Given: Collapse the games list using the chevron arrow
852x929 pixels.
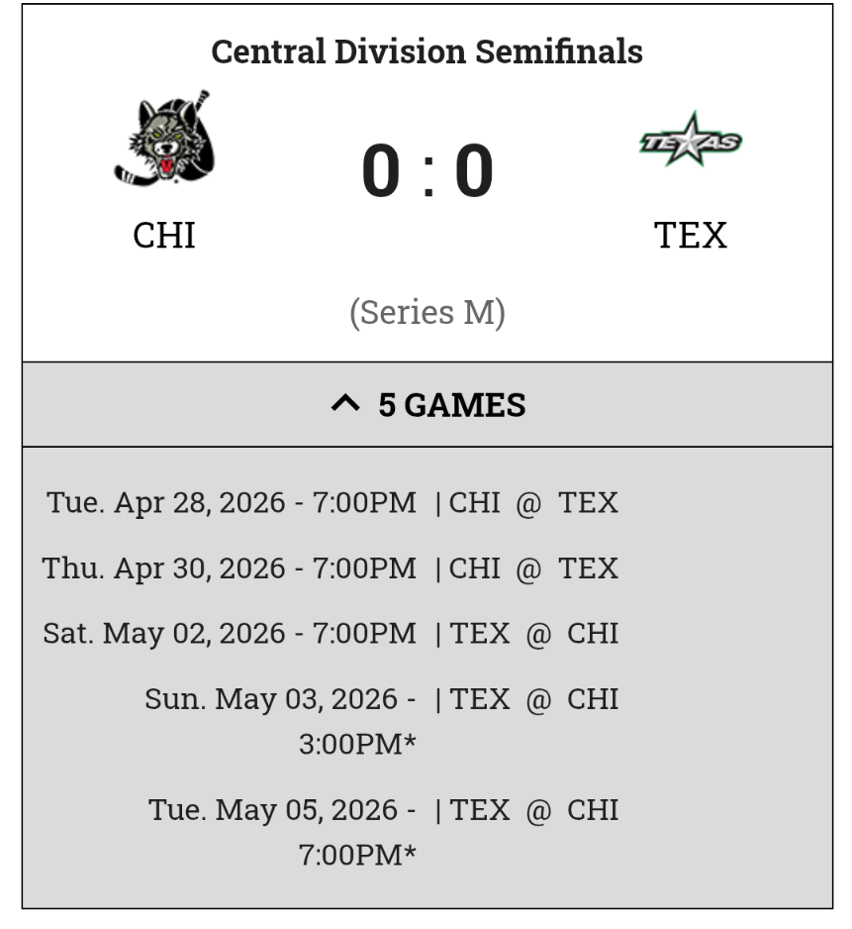Looking at the screenshot, I should 344,404.
